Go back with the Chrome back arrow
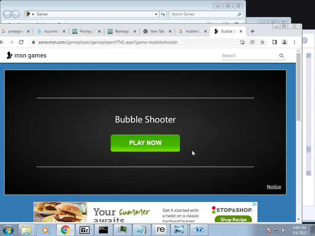Image resolution: width=315 pixels, height=236 pixels. pyautogui.click(x=2, y=42)
